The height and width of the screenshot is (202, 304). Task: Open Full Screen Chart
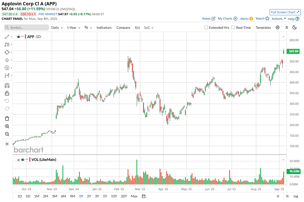(285, 12)
